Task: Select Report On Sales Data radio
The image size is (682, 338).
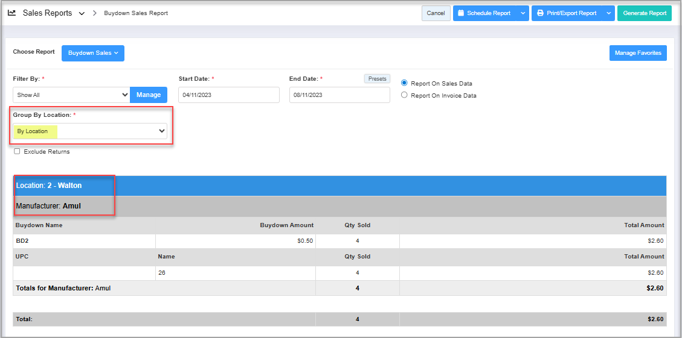Action: tap(405, 83)
